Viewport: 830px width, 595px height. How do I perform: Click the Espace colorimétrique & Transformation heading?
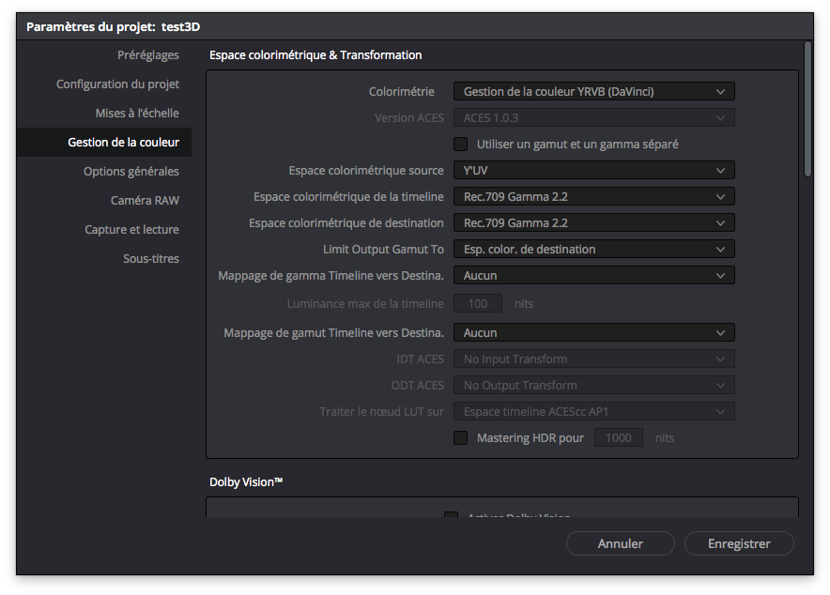pos(315,55)
